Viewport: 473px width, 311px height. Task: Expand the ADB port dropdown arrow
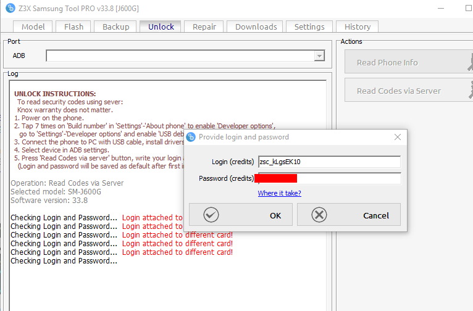click(x=319, y=56)
